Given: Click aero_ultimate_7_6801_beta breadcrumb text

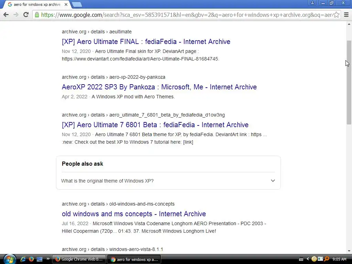Looking at the screenshot, I should 167,115.
